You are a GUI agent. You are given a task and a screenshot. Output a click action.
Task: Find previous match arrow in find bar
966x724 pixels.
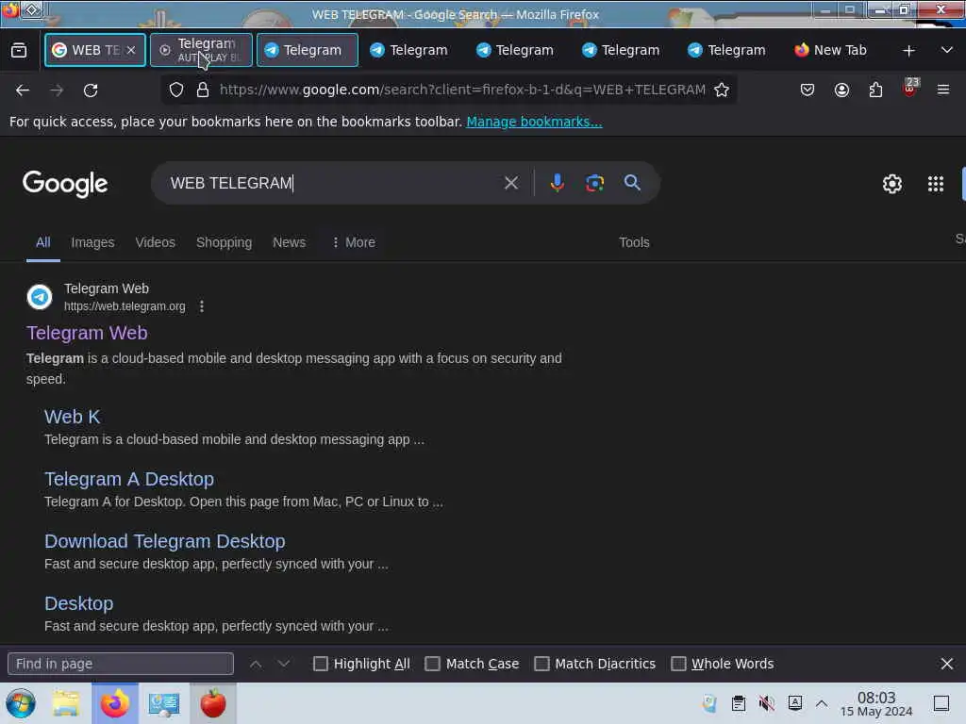click(x=256, y=664)
